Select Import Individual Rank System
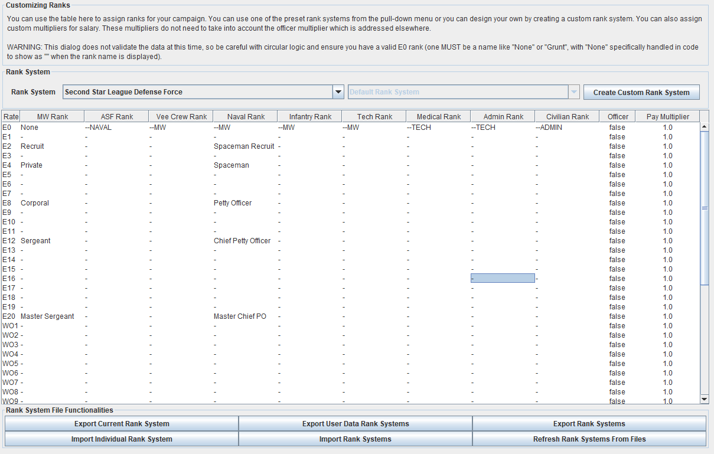Image resolution: width=714 pixels, height=454 pixels. click(122, 439)
